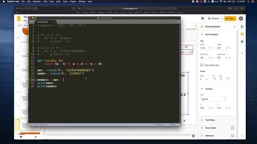The width and height of the screenshot is (257, 144).
Task: Click the flip horizontally icon
Action: pos(221,79)
